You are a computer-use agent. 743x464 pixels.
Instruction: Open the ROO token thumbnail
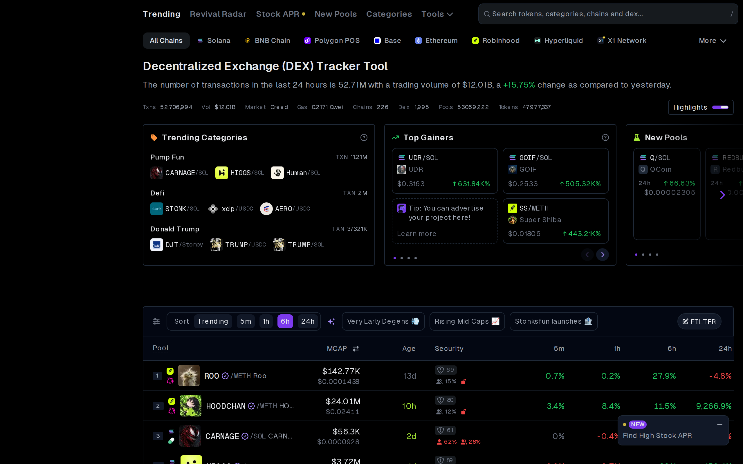(189, 375)
